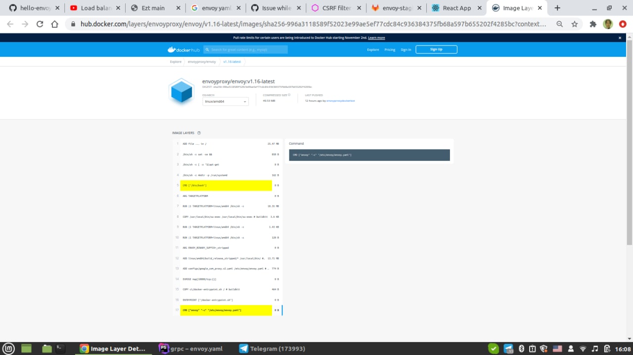This screenshot has width=633, height=355.
Task: Bookmark this page with the star icon
Action: coord(574,24)
